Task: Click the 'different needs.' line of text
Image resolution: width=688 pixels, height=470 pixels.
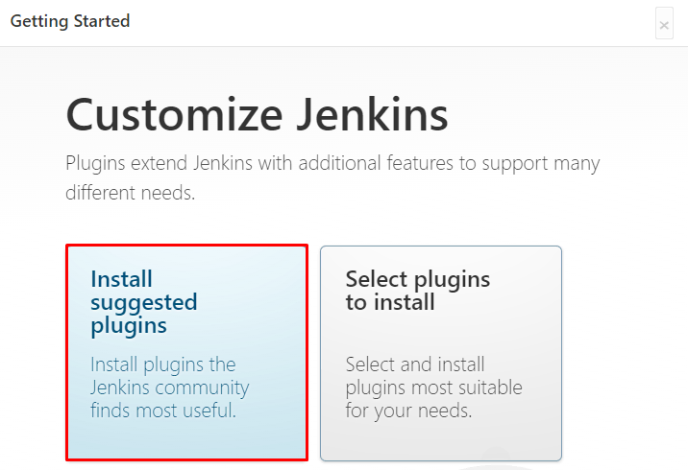Action: click(x=130, y=193)
